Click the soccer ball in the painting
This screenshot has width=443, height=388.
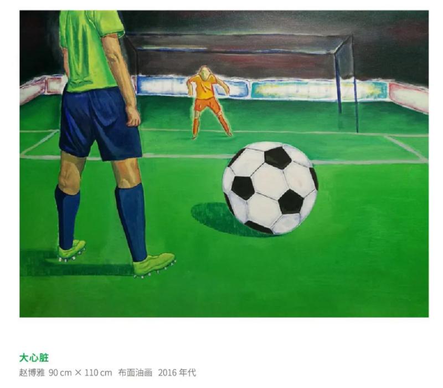(x=270, y=188)
